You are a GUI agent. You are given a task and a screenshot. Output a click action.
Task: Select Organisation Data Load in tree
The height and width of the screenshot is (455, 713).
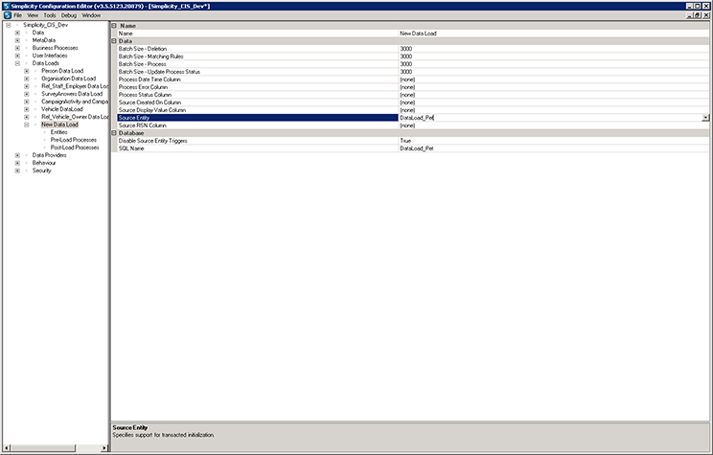pos(69,79)
